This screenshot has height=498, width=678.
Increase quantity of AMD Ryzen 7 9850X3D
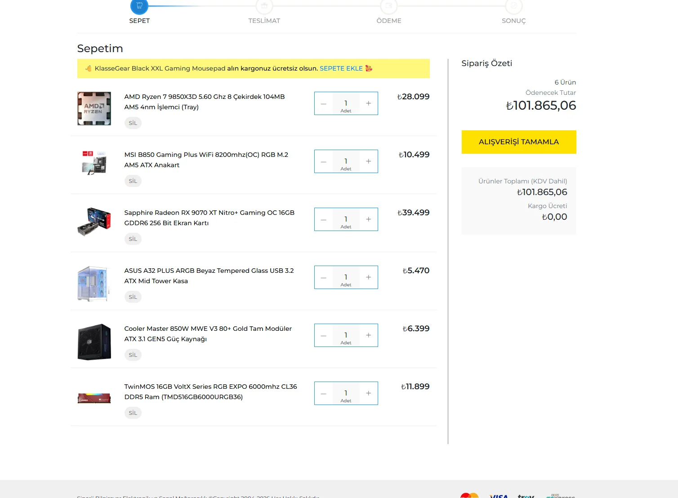pos(369,103)
